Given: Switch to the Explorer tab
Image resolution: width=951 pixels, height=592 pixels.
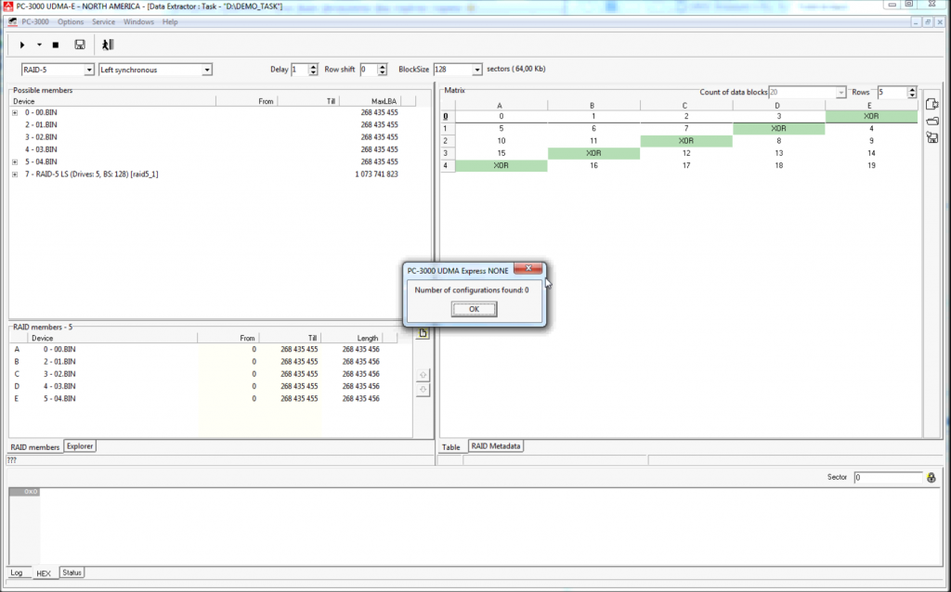Looking at the screenshot, I should (x=80, y=446).
